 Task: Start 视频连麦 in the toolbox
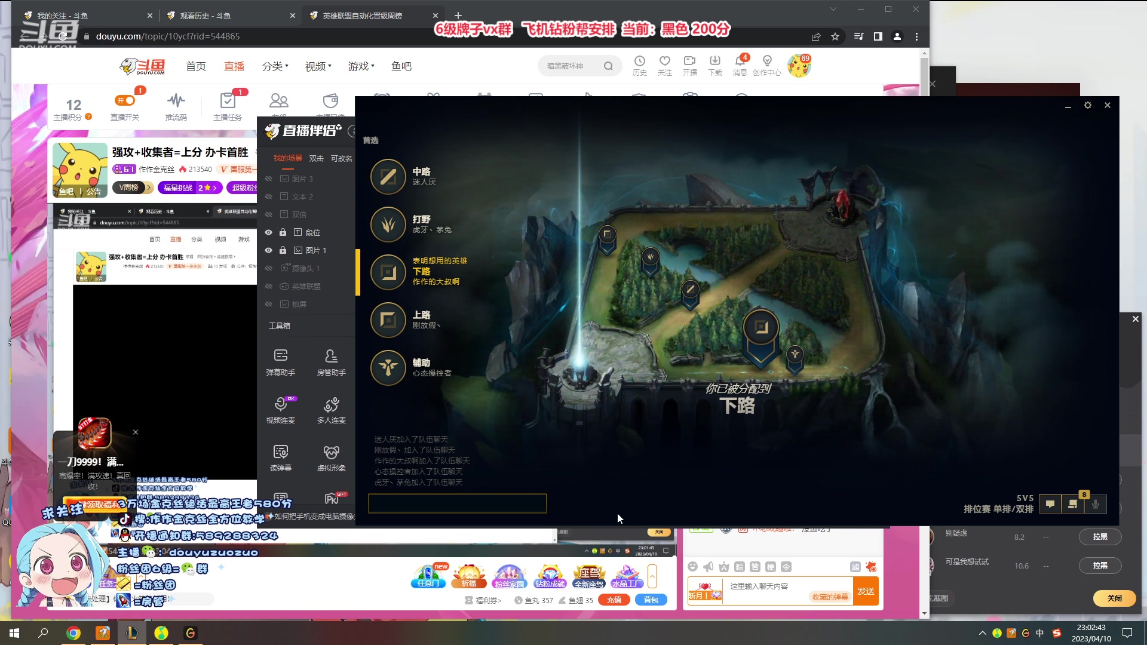(x=280, y=410)
